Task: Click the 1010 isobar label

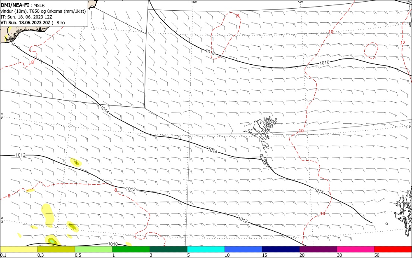Action: (x=113, y=244)
